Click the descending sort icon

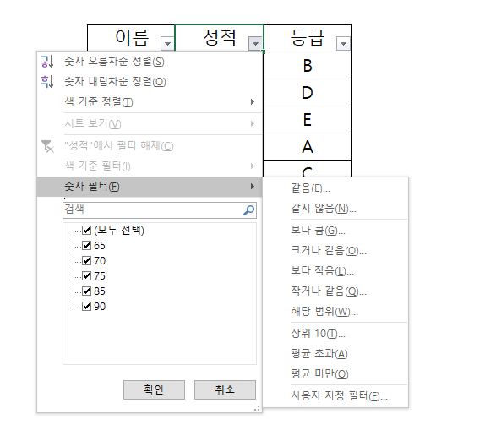(47, 82)
